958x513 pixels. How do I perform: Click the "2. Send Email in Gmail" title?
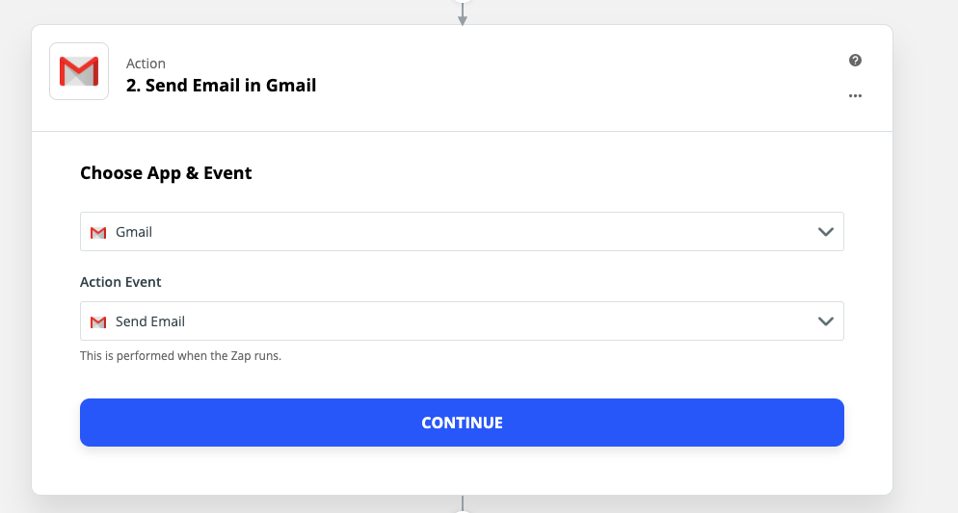[x=221, y=86]
